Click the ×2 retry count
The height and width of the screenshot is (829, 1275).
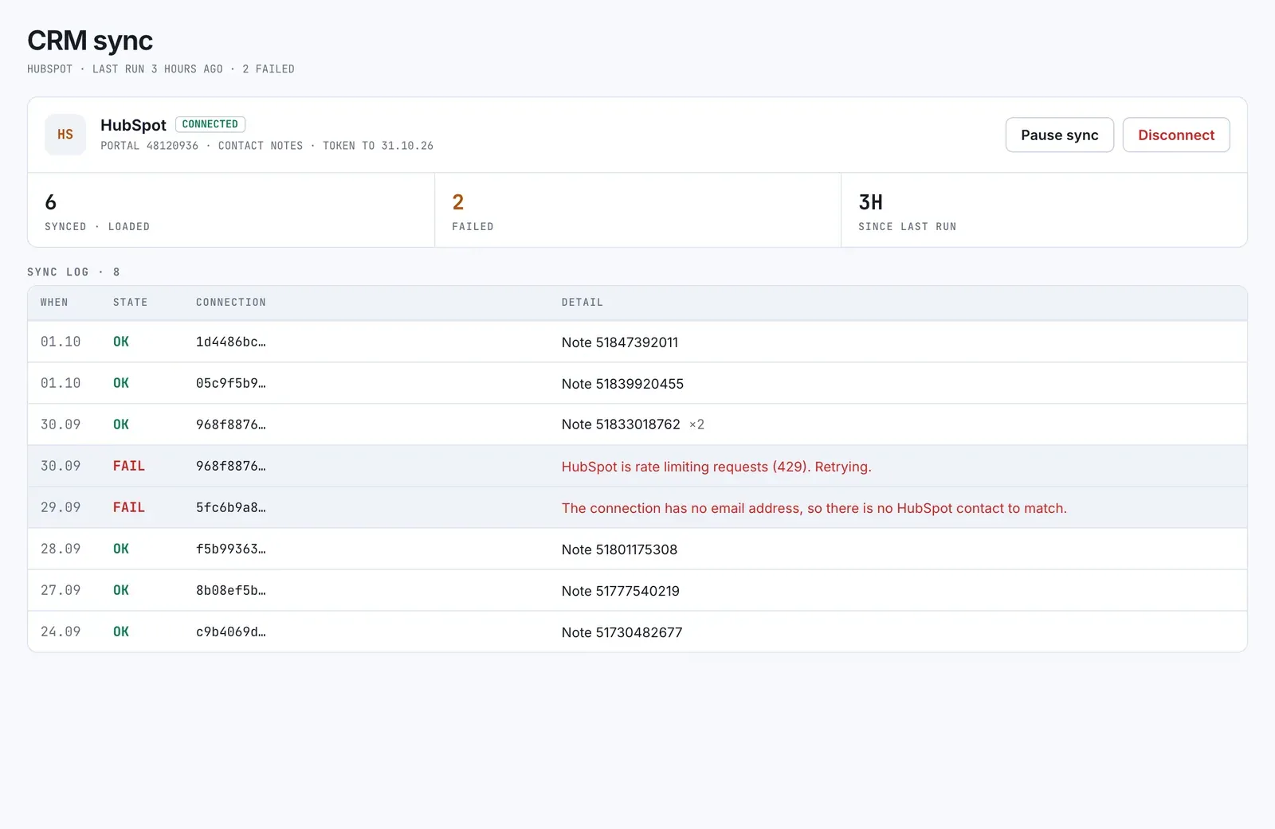pyautogui.click(x=696, y=424)
